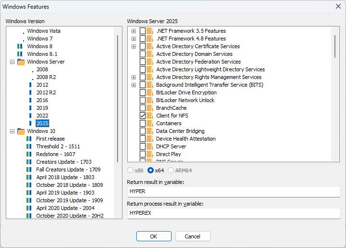
Task: Click the Redstone - 1607 icon
Action: [29, 154]
